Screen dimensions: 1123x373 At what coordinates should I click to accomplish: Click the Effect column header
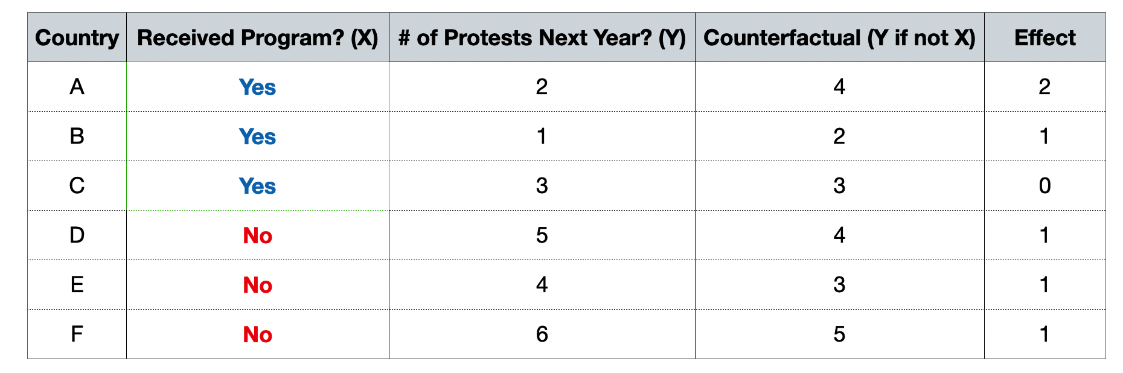point(1045,37)
